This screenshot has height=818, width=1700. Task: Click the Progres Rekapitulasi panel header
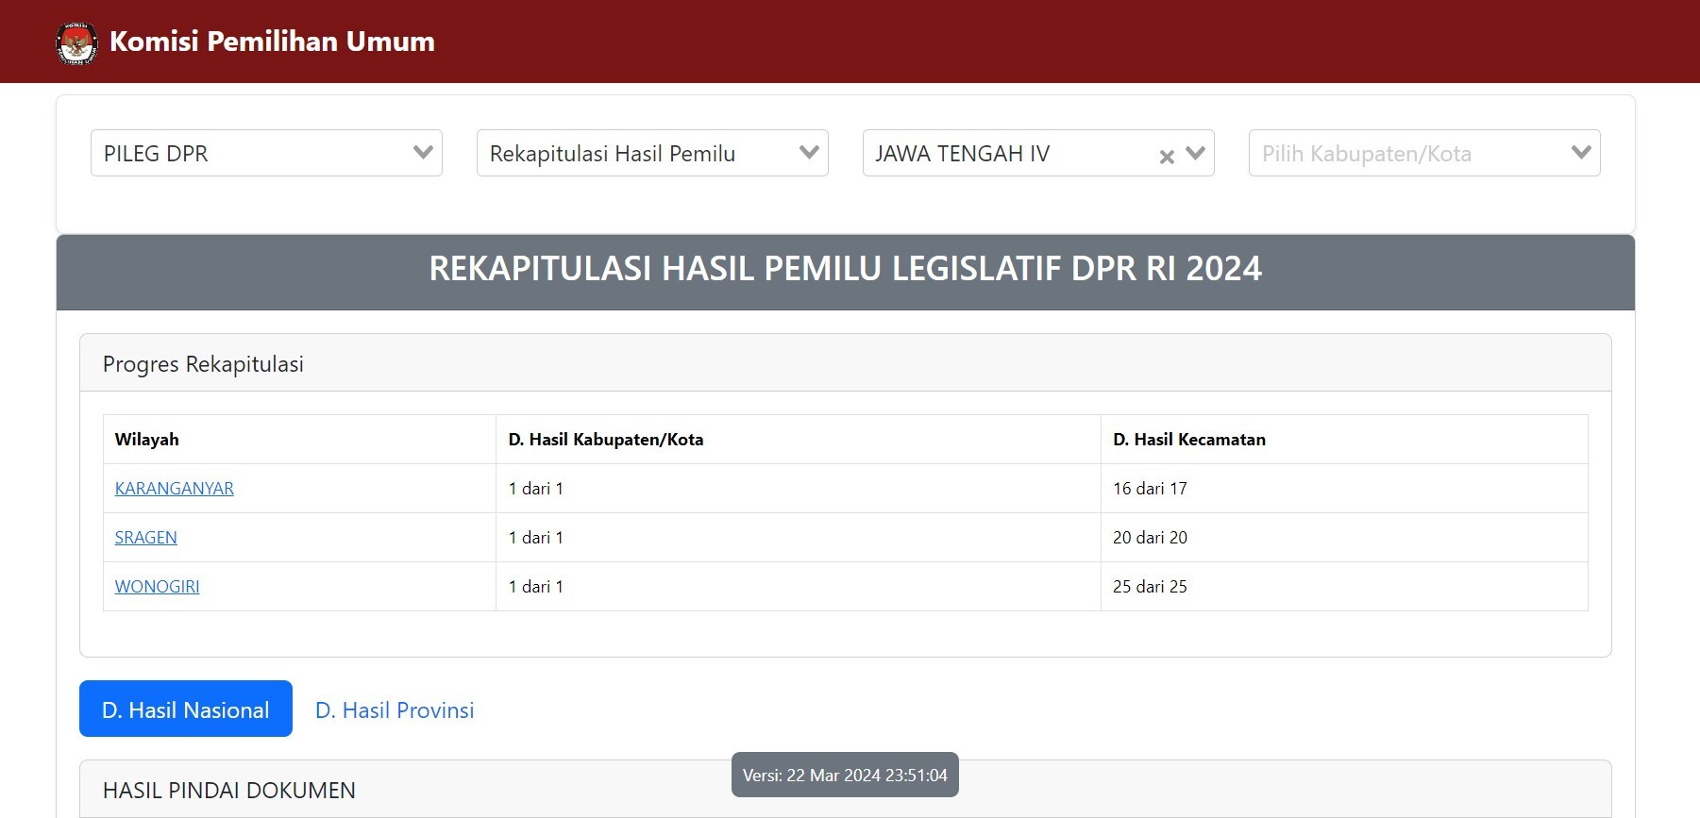(203, 364)
